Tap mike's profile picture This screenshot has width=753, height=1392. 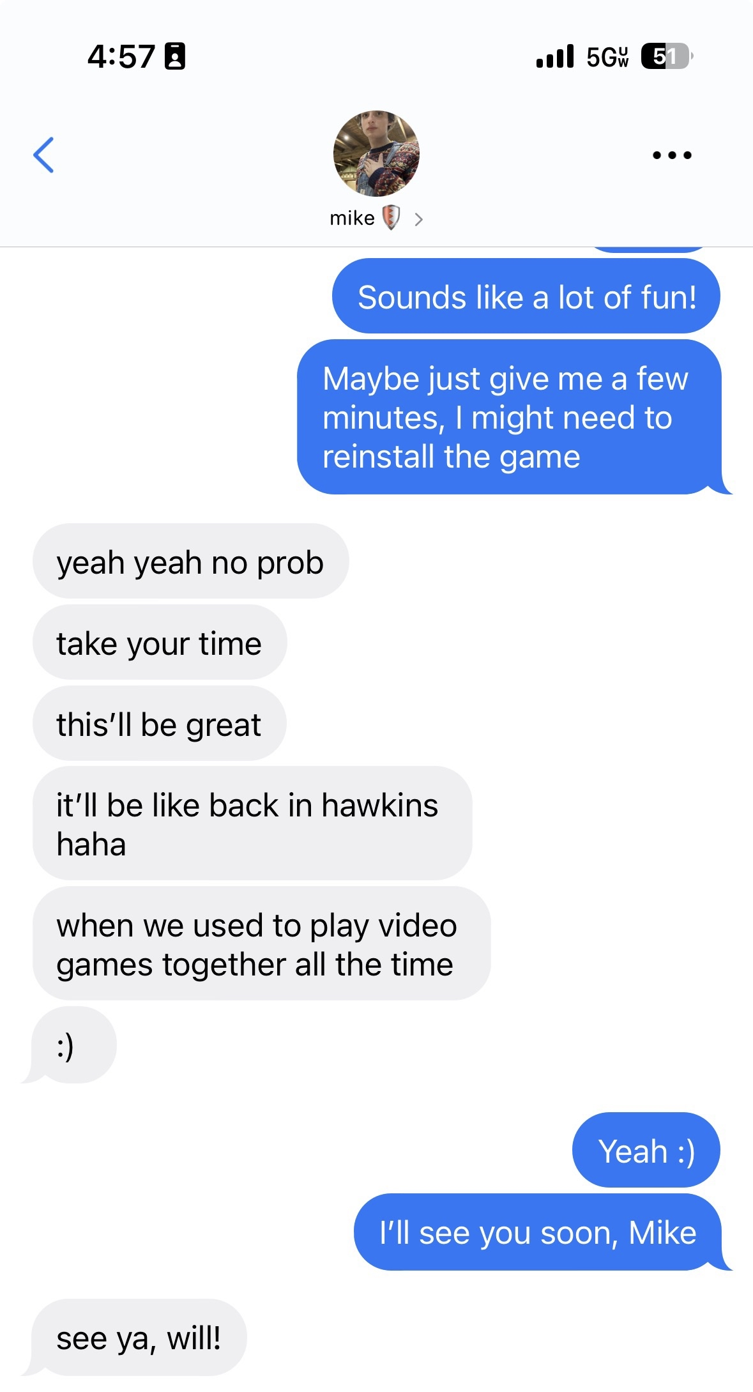[376, 153]
